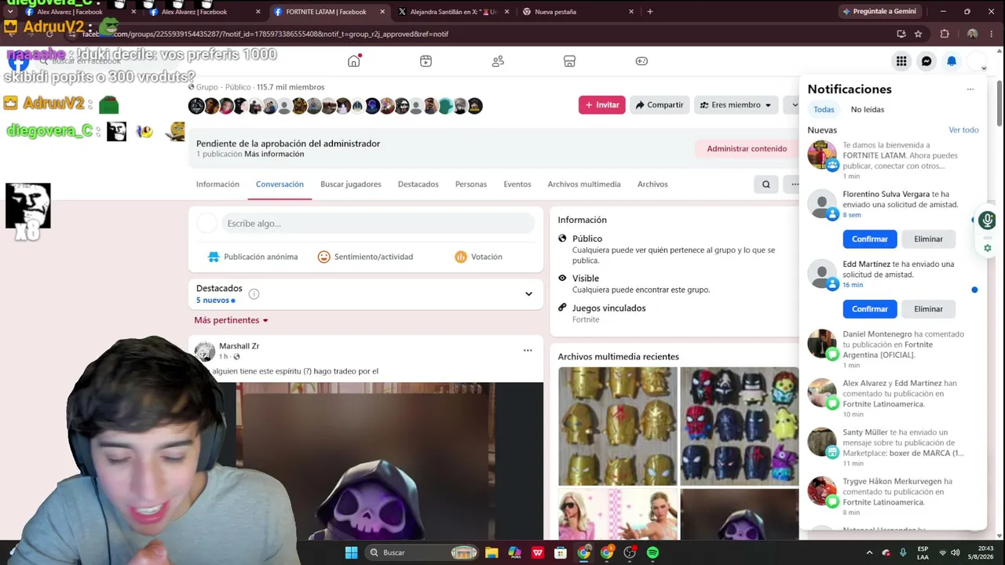Viewport: 1005px width, 565px height.
Task: Open volume control in system tray
Action: [x=957, y=552]
